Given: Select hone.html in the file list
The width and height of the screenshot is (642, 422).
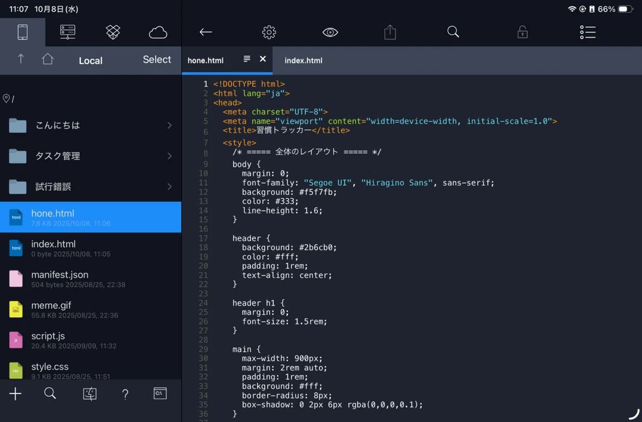Looking at the screenshot, I should (90, 217).
